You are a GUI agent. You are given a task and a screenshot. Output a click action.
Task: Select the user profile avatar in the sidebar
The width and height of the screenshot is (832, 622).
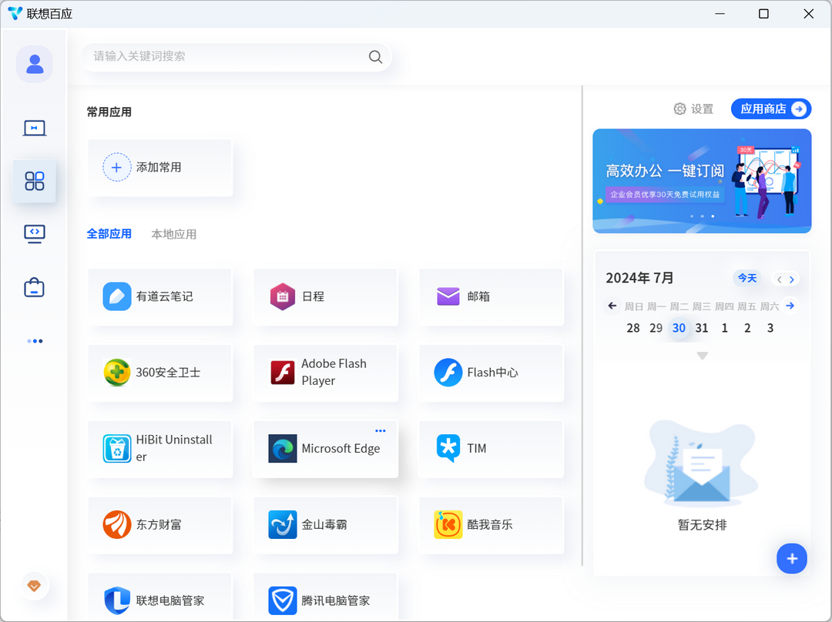(34, 64)
